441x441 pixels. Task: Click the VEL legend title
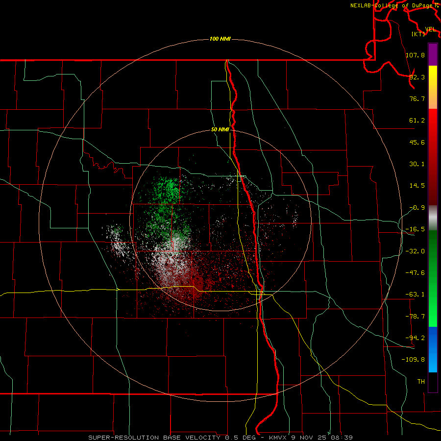(x=430, y=29)
